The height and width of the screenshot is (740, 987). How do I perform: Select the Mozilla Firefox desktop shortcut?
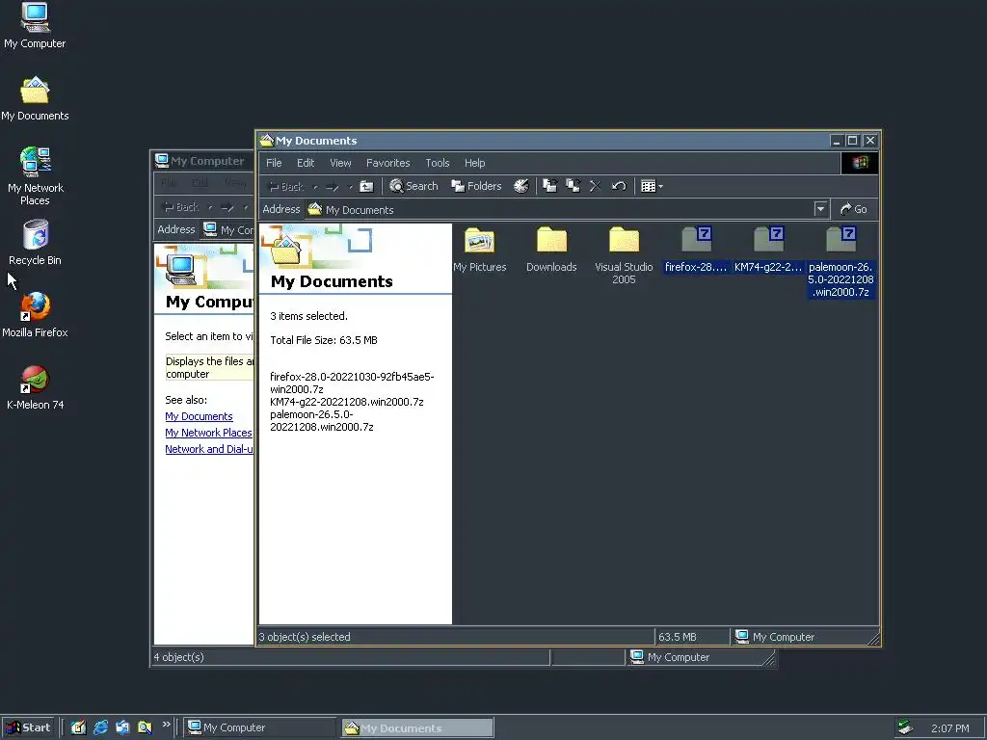(x=35, y=315)
